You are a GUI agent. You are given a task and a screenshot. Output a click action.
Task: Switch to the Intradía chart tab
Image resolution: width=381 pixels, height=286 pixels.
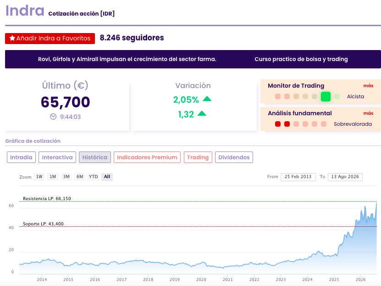coord(21,157)
